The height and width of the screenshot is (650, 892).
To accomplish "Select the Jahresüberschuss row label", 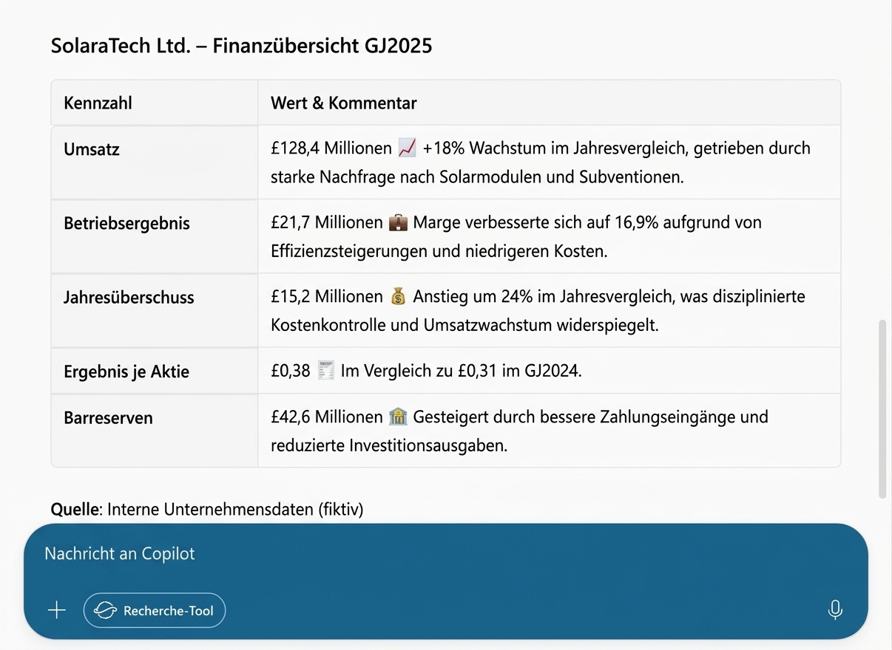I will pos(129,298).
